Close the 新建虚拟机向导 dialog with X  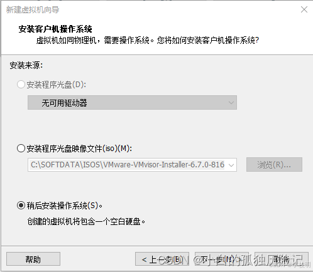(x=304, y=9)
